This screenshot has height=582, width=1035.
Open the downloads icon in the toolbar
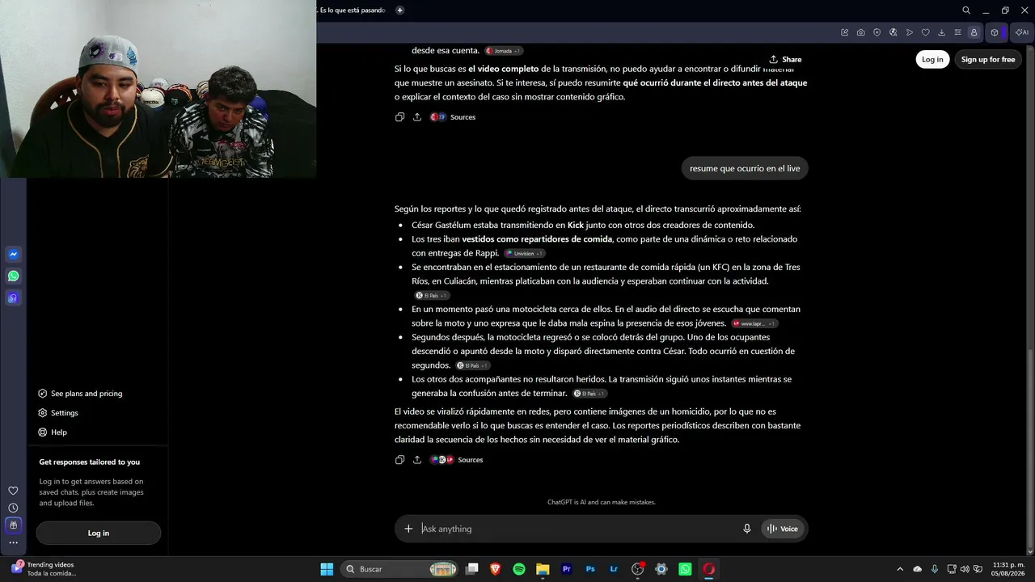942,32
